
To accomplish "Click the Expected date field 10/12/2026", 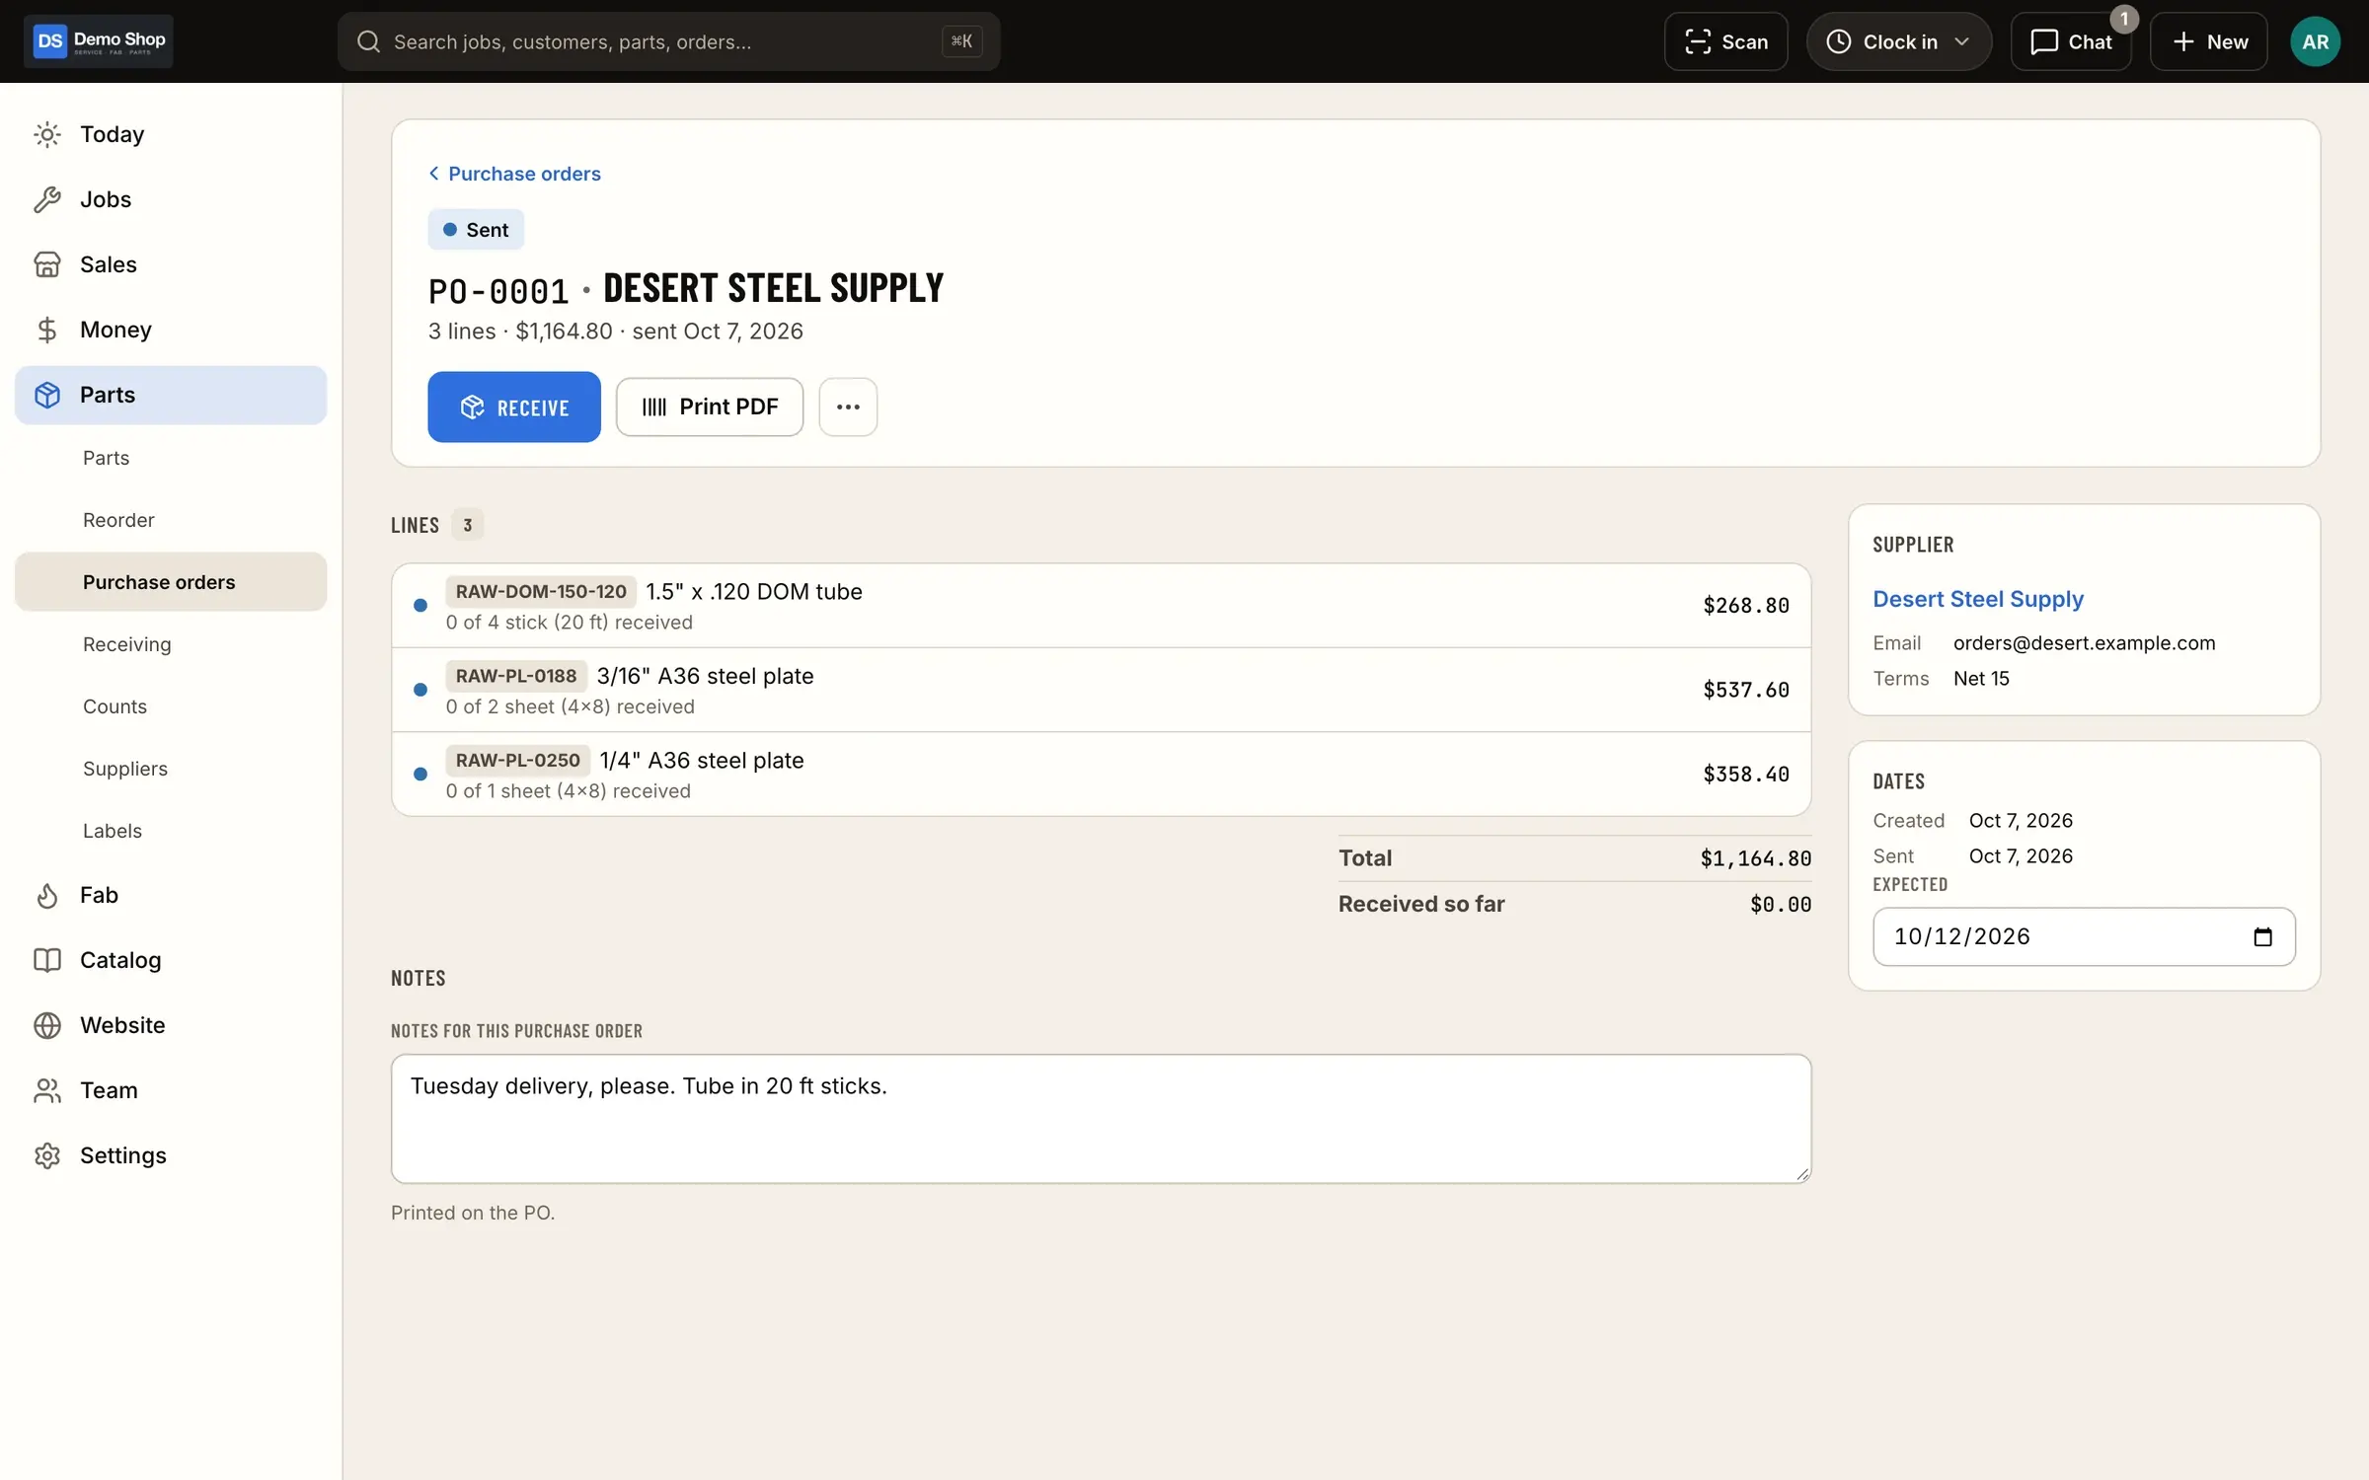I will point(2084,936).
